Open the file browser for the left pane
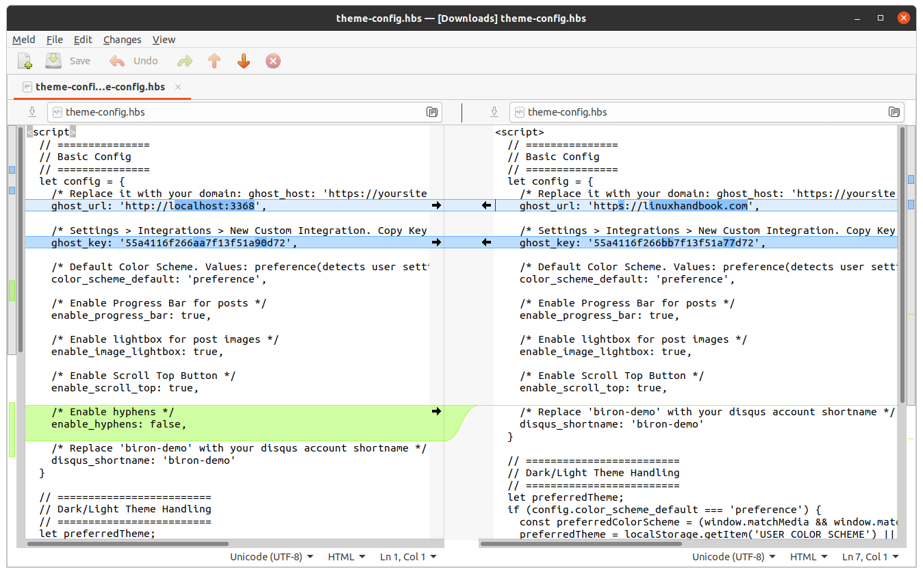Image resolution: width=923 pixels, height=574 pixels. point(432,112)
